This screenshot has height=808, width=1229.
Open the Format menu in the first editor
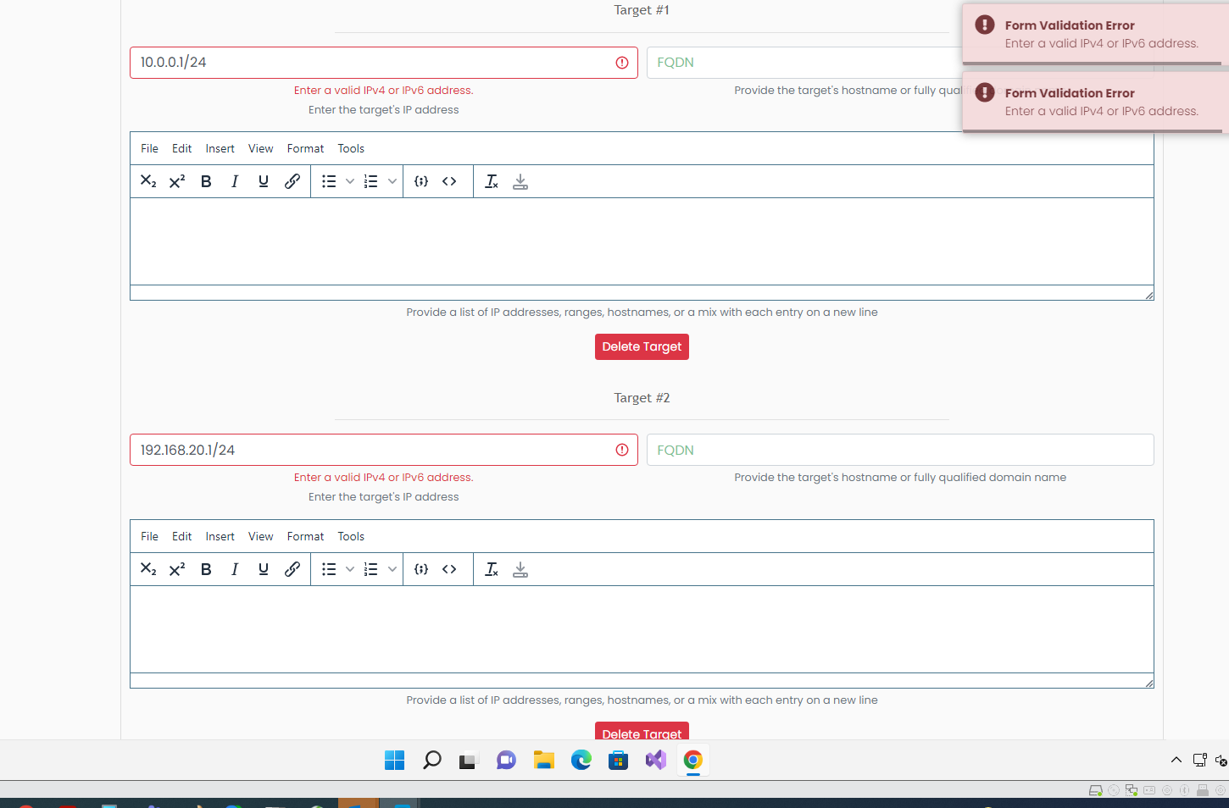click(x=305, y=148)
